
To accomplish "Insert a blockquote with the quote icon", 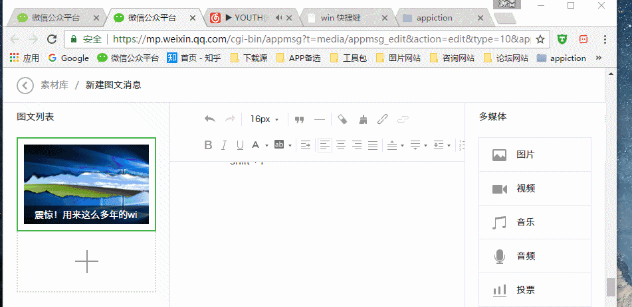I will pyautogui.click(x=299, y=119).
